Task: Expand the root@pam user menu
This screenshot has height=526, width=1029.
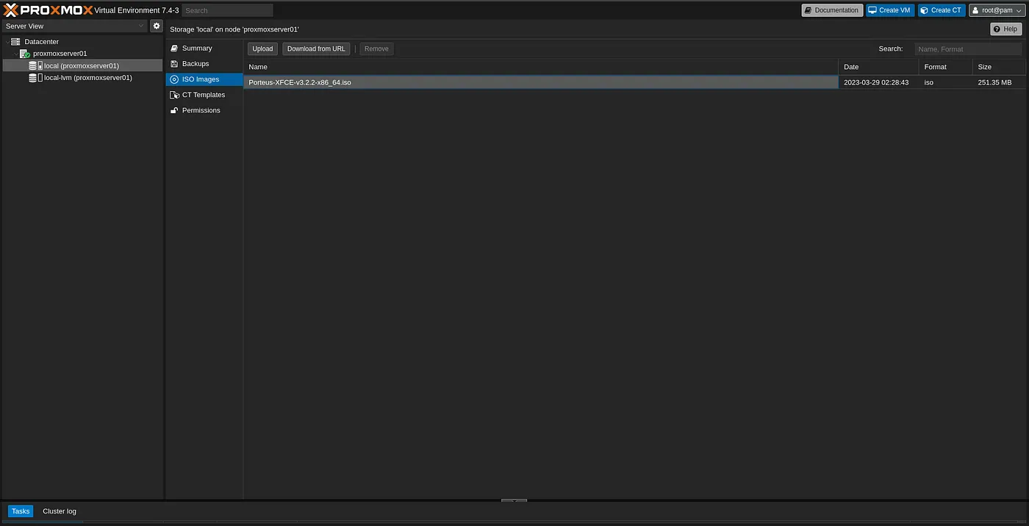Action: [x=996, y=10]
